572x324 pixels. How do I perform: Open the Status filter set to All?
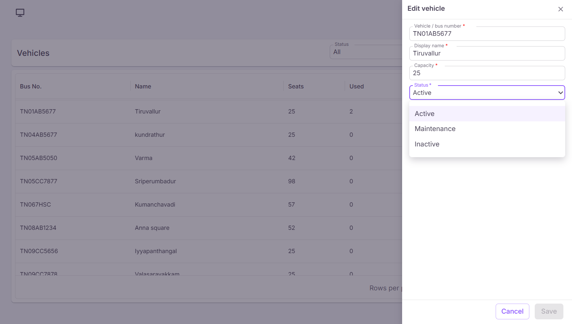coord(366,52)
